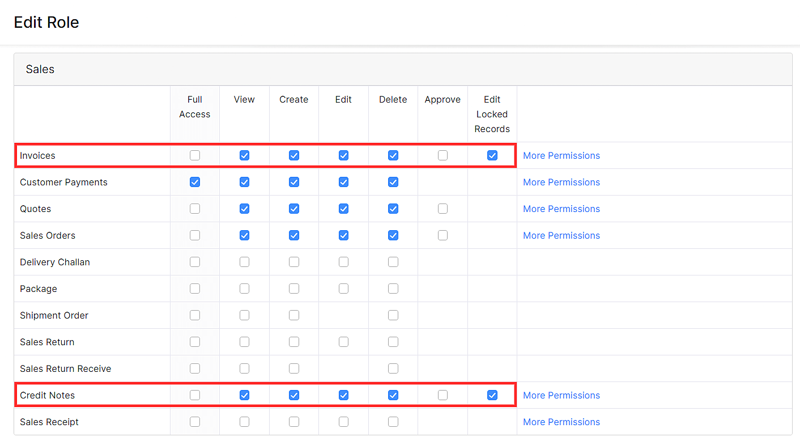Enable Full Access for Shipment Order
This screenshot has width=800, height=441.
point(194,315)
